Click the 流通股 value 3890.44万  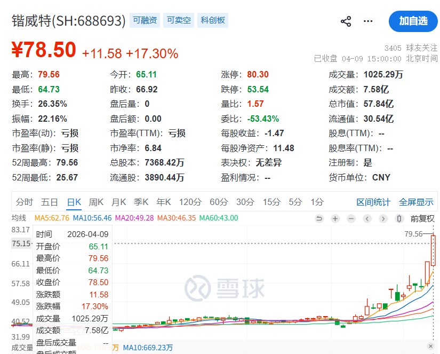pos(164,178)
